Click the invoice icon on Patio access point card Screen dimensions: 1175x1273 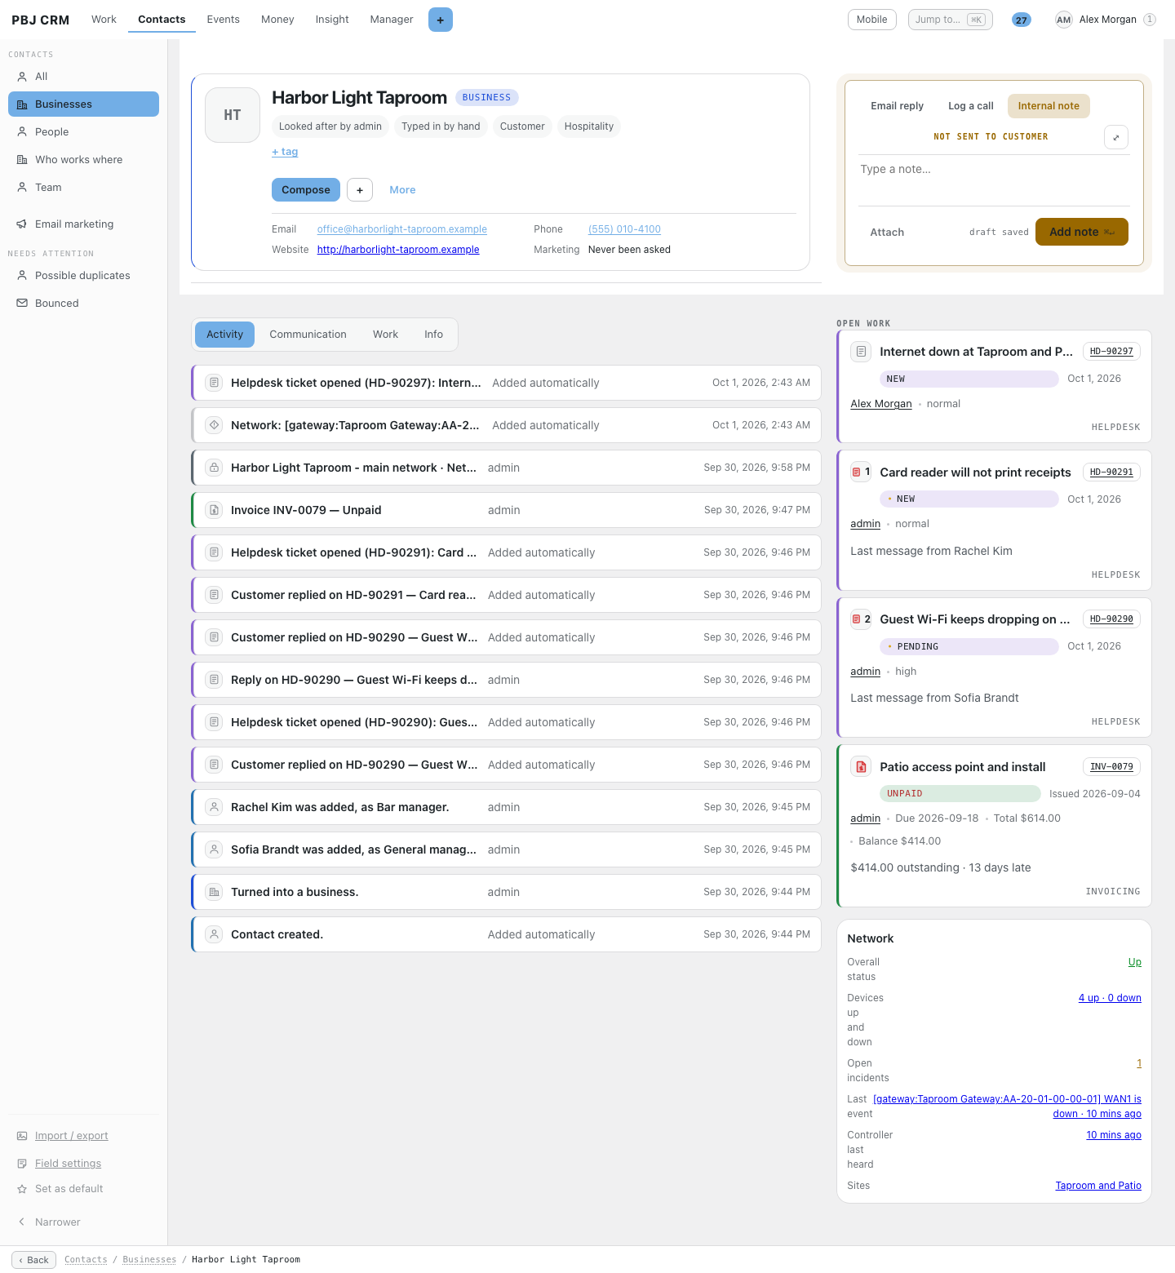[x=861, y=767]
